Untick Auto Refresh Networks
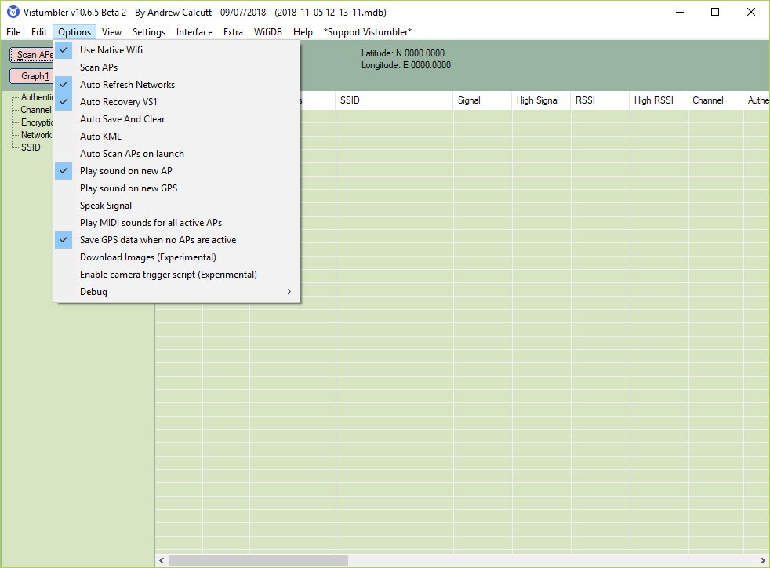The height and width of the screenshot is (568, 770). (176, 85)
